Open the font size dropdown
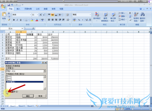The image size is (152, 111). (37, 15)
